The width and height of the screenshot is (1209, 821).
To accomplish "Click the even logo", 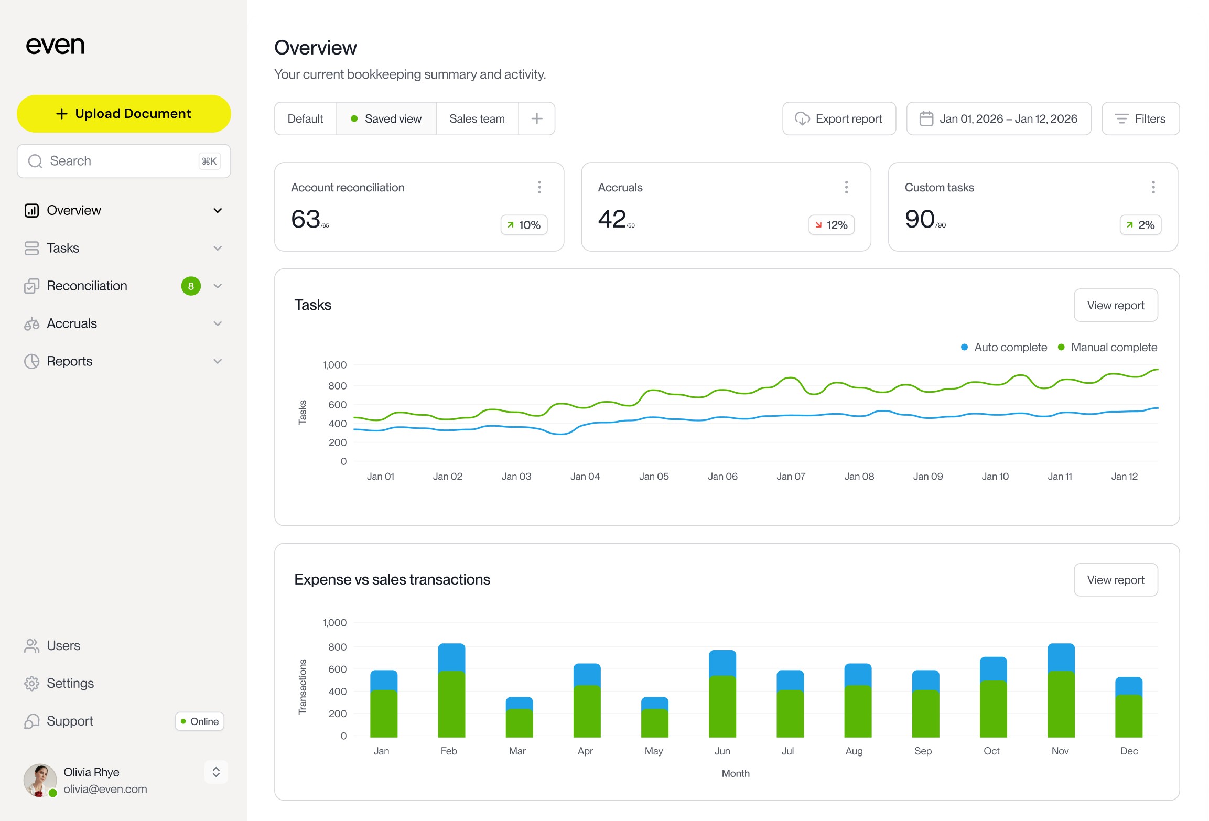I will coord(55,46).
